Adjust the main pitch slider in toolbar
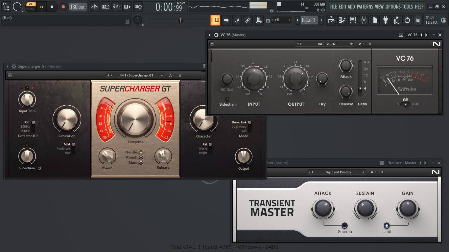 coord(180,20)
